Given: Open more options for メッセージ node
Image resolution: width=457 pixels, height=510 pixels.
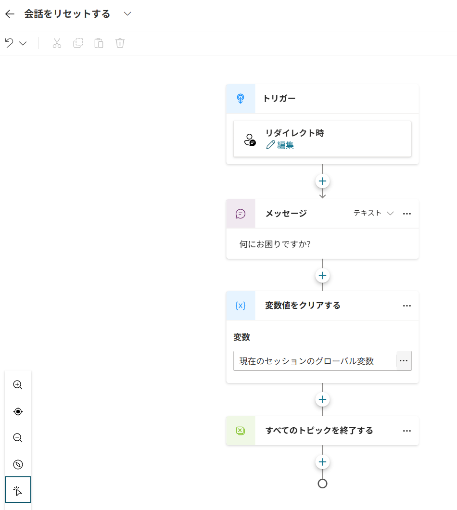Looking at the screenshot, I should (407, 214).
